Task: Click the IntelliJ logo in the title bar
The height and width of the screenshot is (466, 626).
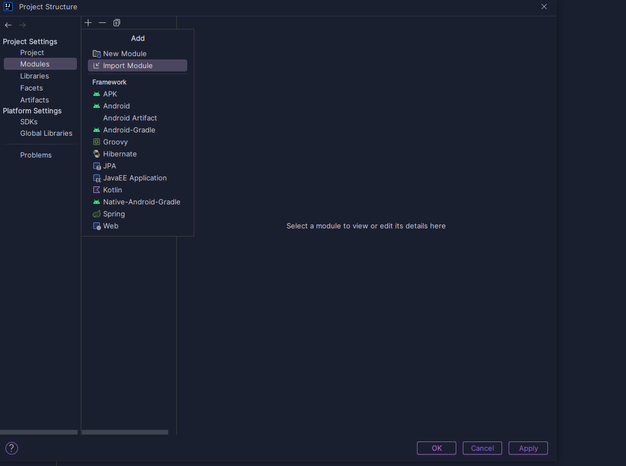Action: [8, 7]
